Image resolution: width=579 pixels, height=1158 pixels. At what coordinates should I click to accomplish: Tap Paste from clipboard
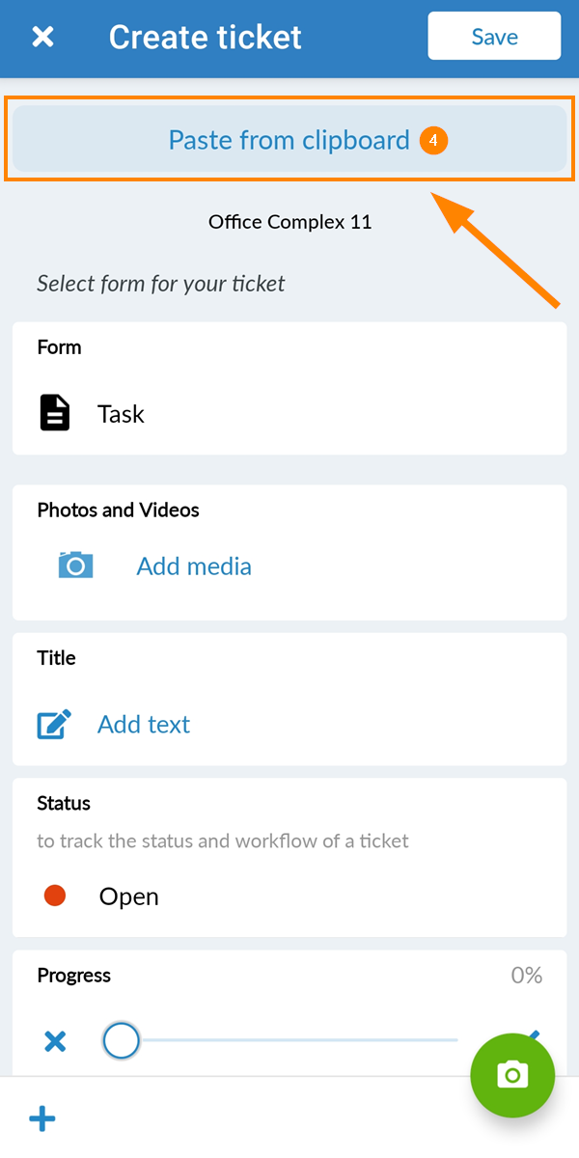pos(289,141)
